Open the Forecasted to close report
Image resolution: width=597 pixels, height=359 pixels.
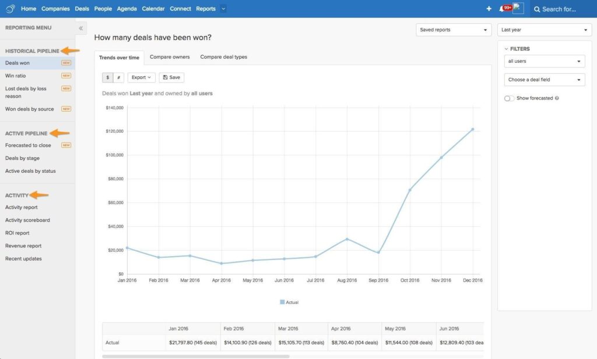pos(28,145)
